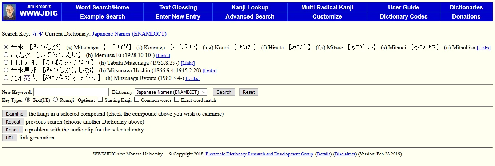This screenshot has width=495, height=166.
Task: Open the Dictionaries page
Action: (466, 7)
